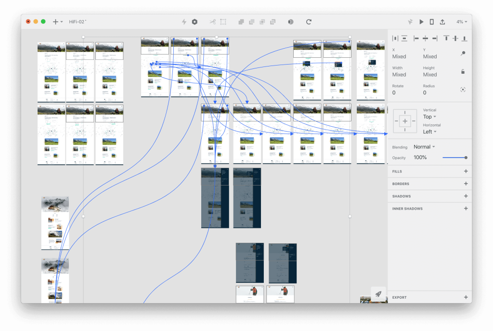Add a new fill in Fills
The height and width of the screenshot is (331, 493).
(466, 171)
